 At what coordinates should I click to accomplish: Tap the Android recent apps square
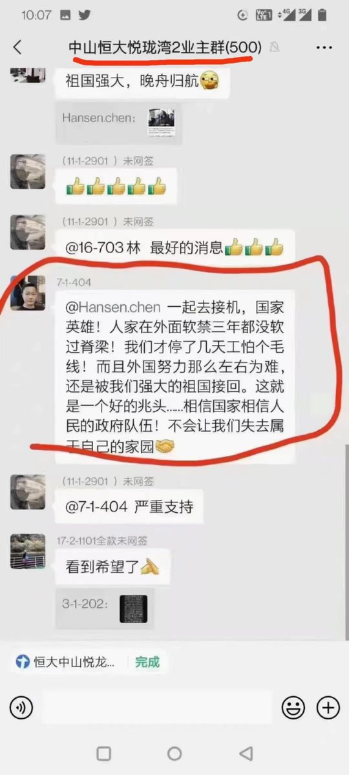103,754
